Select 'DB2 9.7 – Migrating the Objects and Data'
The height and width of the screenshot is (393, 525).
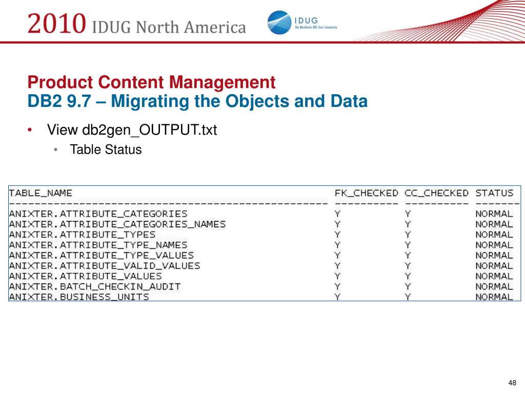(x=197, y=101)
